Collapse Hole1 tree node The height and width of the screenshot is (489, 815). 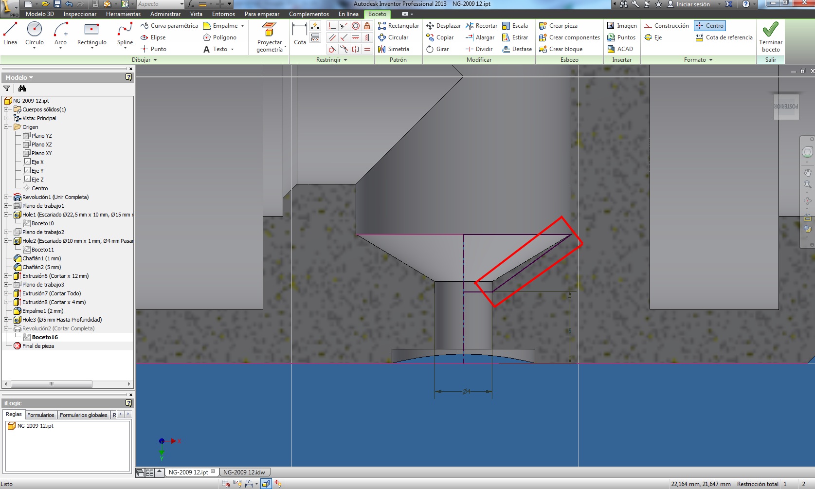(6, 215)
